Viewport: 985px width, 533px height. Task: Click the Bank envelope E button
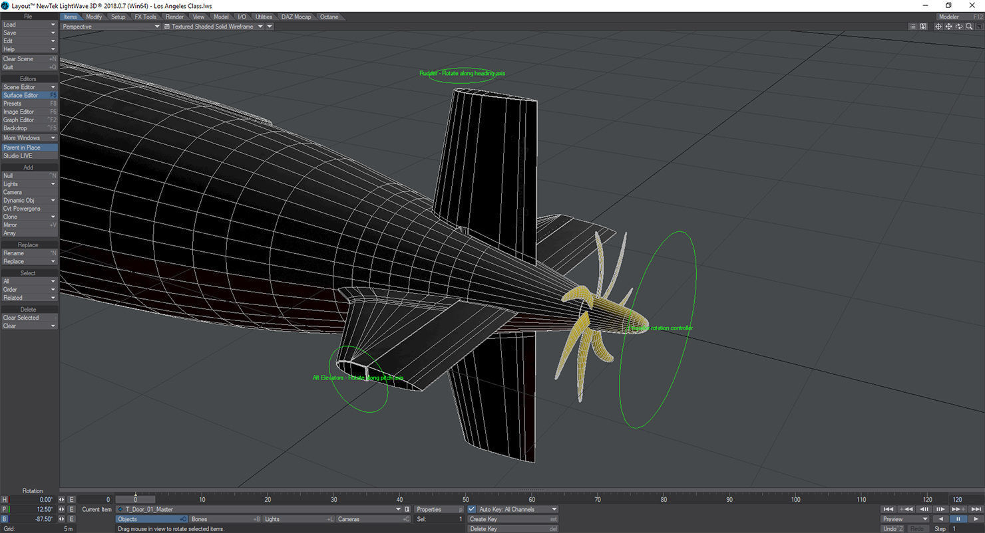point(72,520)
